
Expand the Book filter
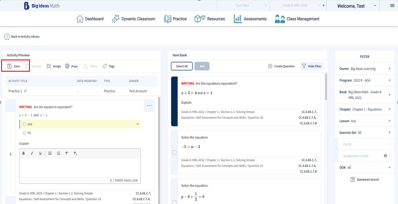(390, 95)
